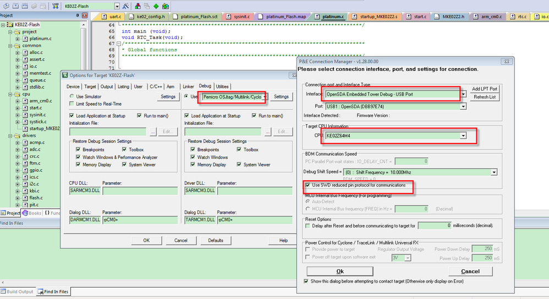The image size is (549, 299).
Task: Click the Build Output tab icon
Action: coord(3,291)
